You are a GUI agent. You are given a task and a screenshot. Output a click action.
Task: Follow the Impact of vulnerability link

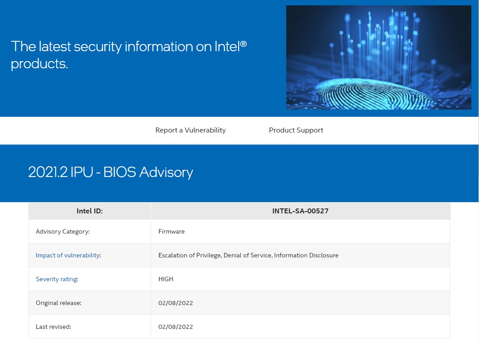(x=67, y=255)
